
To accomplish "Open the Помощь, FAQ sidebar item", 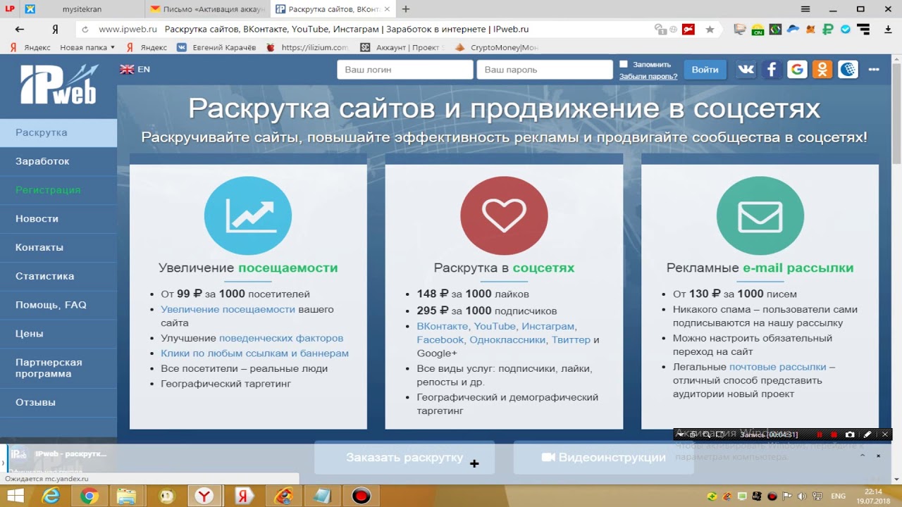I will [x=58, y=305].
